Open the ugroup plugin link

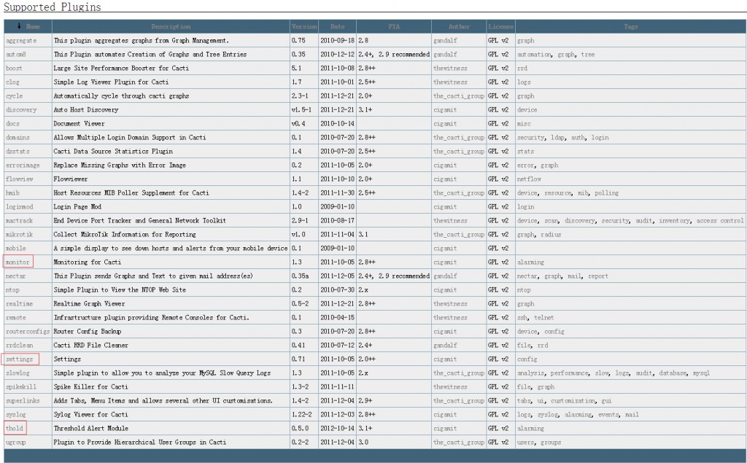click(16, 442)
